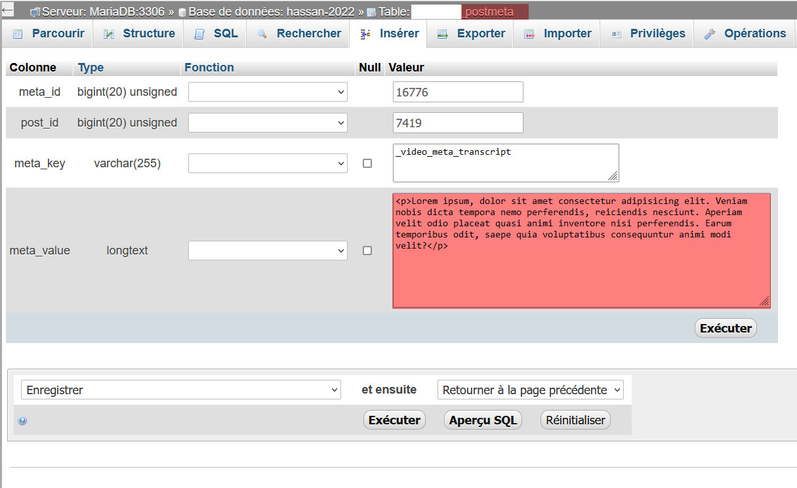Viewport: 797px width, 488px height.
Task: Click the table icon in breadcrumb
Action: click(x=371, y=12)
